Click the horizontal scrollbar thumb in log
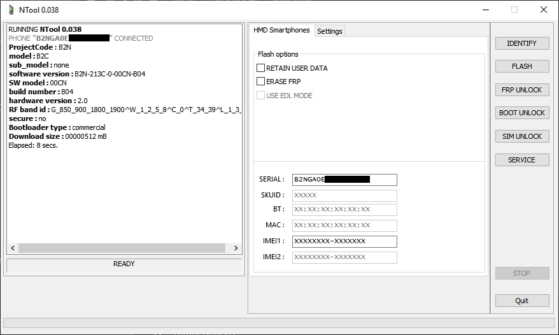Screen dimensions: 559x335 [x=122, y=248]
